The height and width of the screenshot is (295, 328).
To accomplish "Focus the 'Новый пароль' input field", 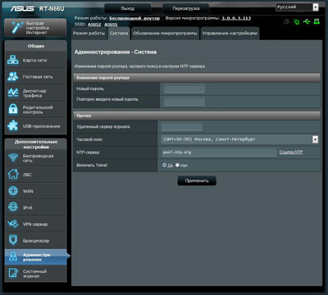I will (x=184, y=88).
